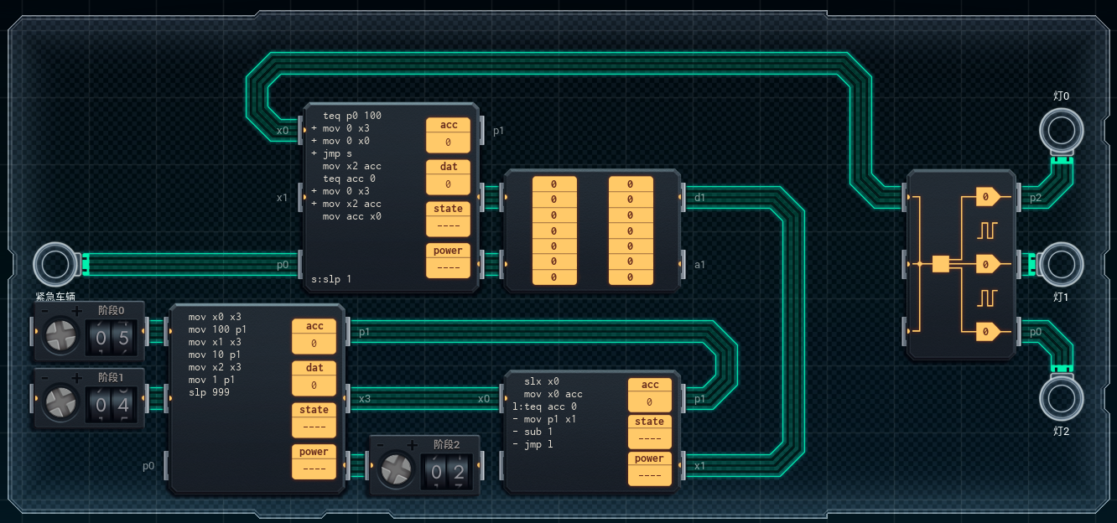
Task: Click the lower pulse waveform symbol in logic component
Action: 987,298
